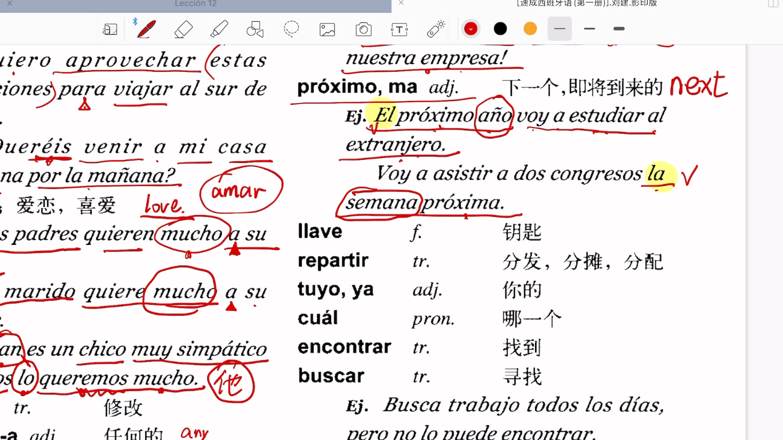Click the definition '分发，分摊，分配'
This screenshot has height=440, width=783.
click(583, 261)
